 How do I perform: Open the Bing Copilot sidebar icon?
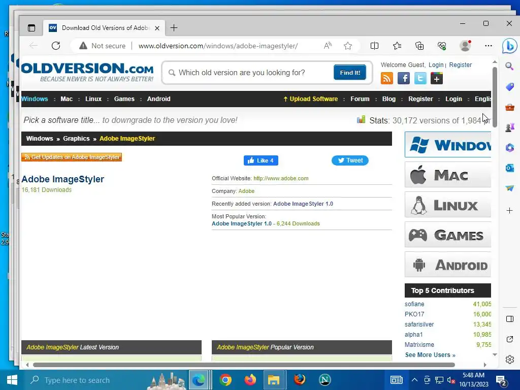point(510,46)
